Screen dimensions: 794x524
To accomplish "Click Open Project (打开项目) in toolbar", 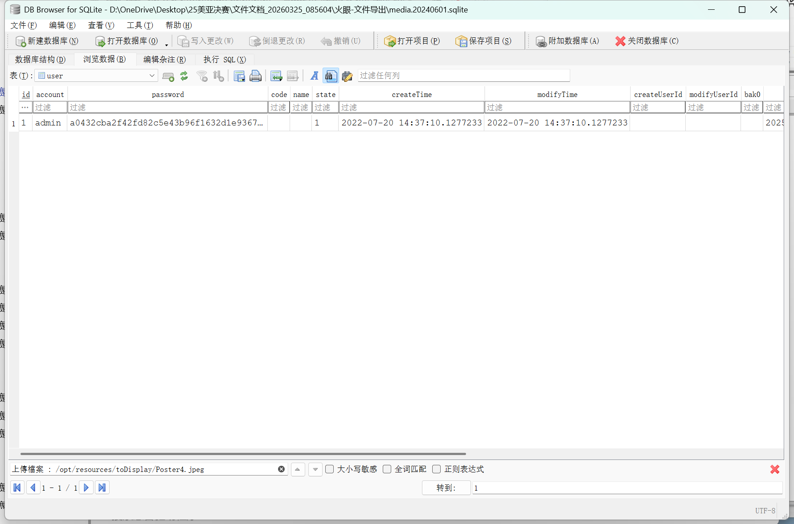I will (x=412, y=41).
